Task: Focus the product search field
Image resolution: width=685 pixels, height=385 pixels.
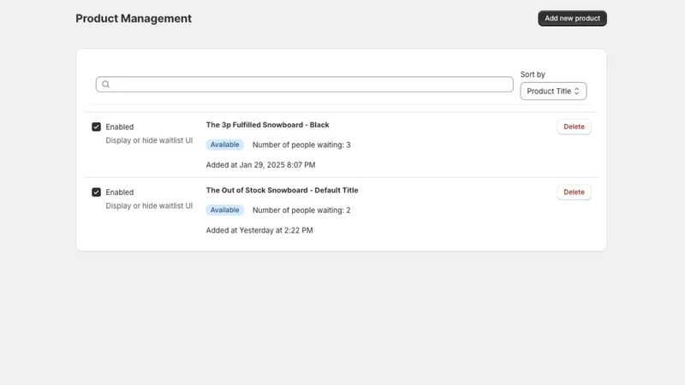Action: 305,84
